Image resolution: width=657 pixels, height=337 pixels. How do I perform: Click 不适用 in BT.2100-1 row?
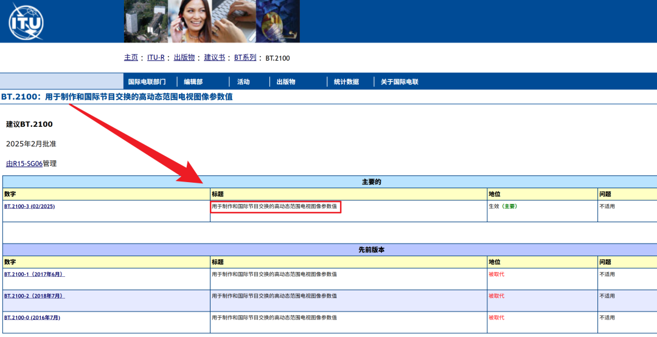607,274
